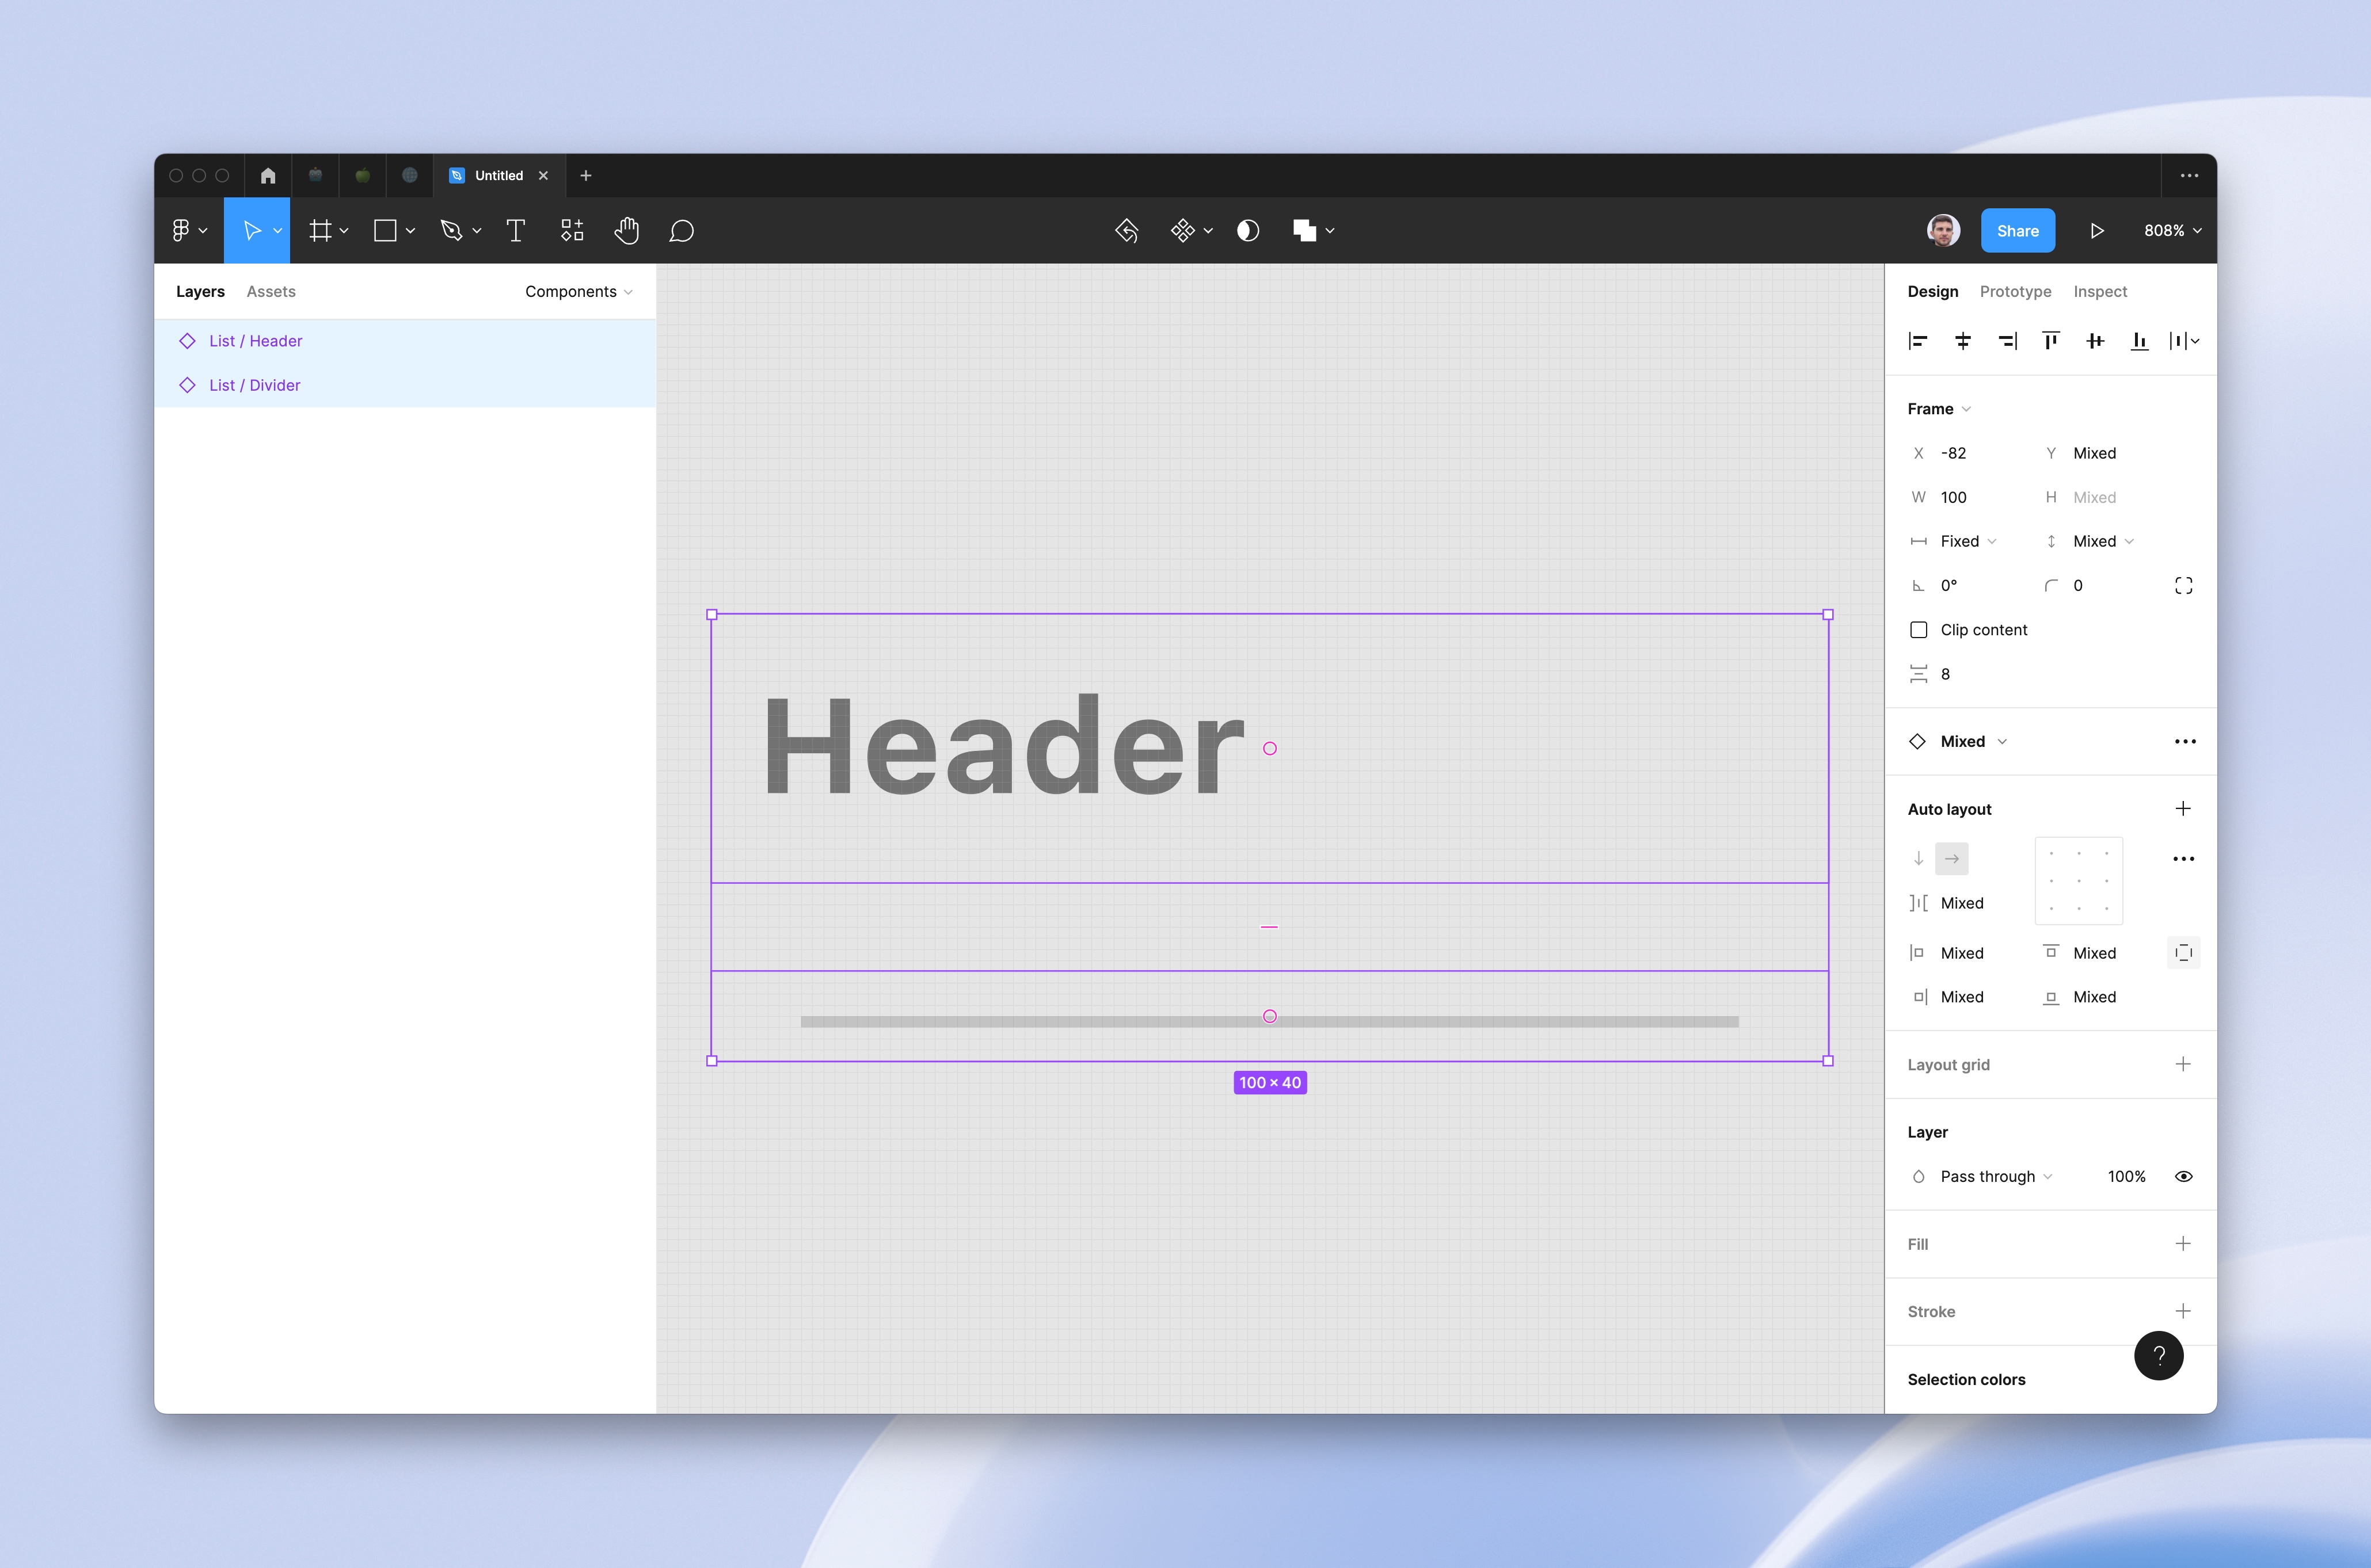Switch to the Assets tab
The width and height of the screenshot is (2371, 1568).
click(x=270, y=291)
